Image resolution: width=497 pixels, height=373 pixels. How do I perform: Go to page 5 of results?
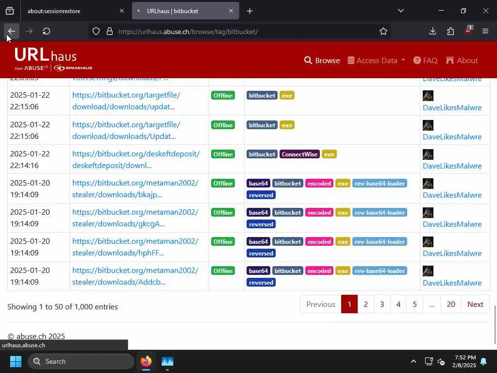point(414,304)
